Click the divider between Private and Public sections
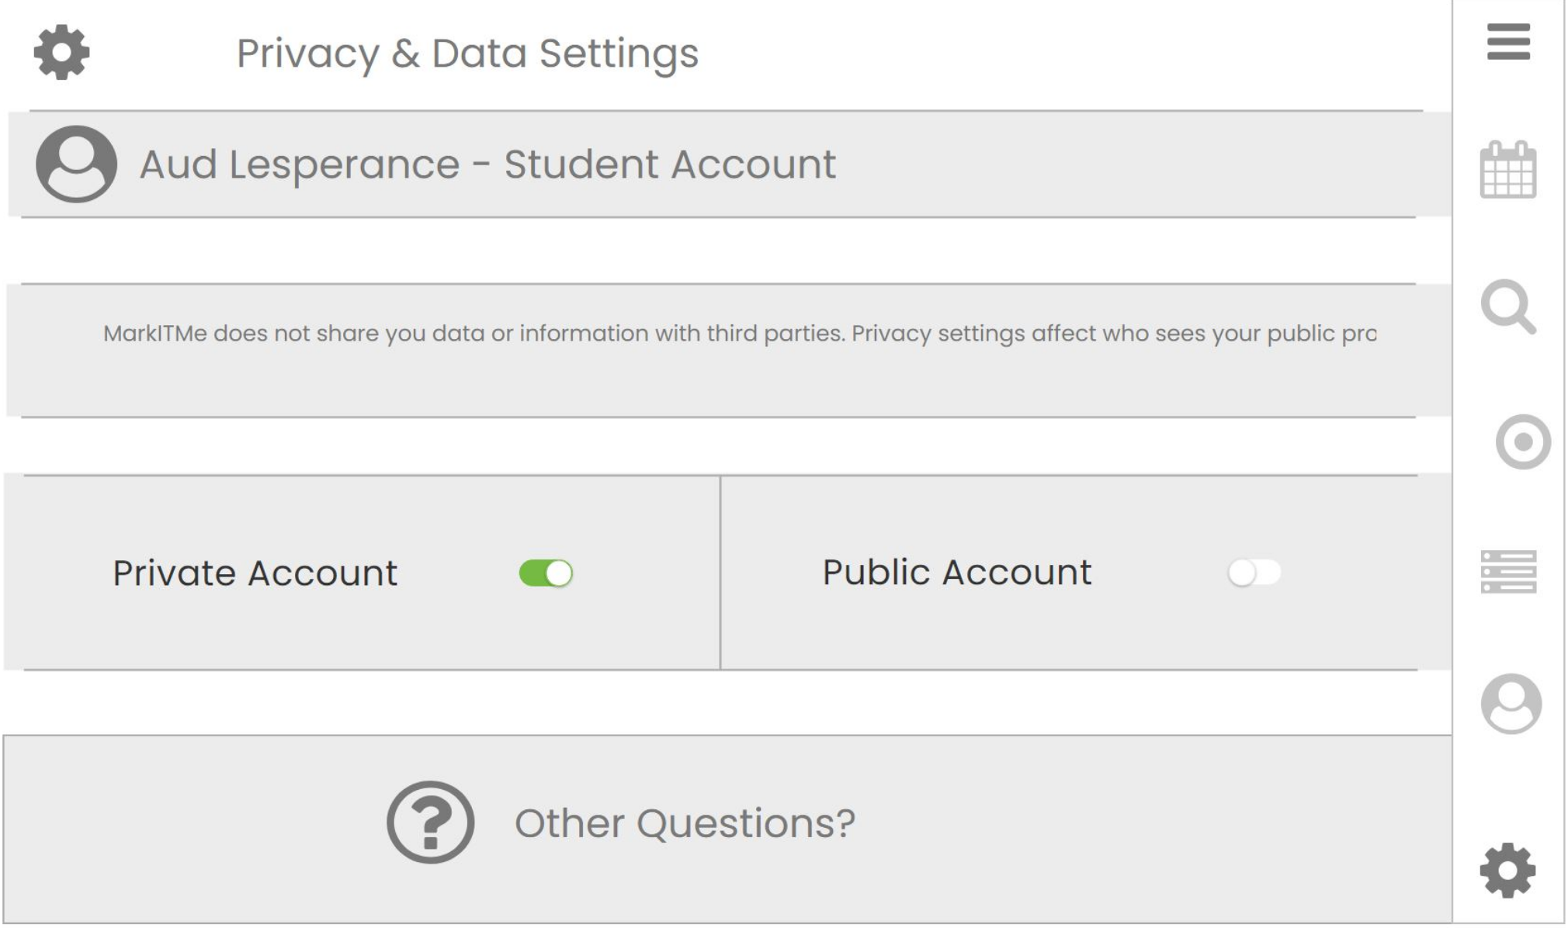This screenshot has height=928, width=1568. (x=720, y=573)
